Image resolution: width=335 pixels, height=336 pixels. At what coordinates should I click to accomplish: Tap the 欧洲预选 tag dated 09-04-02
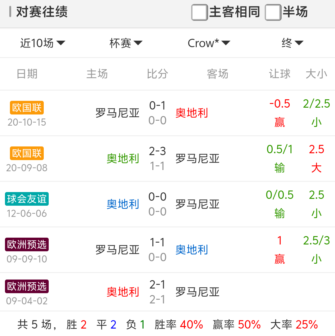[27, 286]
